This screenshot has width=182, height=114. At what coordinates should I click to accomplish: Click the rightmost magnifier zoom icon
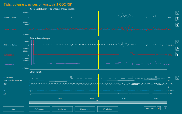pyautogui.click(x=165, y=108)
